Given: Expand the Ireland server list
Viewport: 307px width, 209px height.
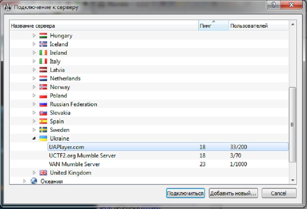Looking at the screenshot, I should coord(34,53).
